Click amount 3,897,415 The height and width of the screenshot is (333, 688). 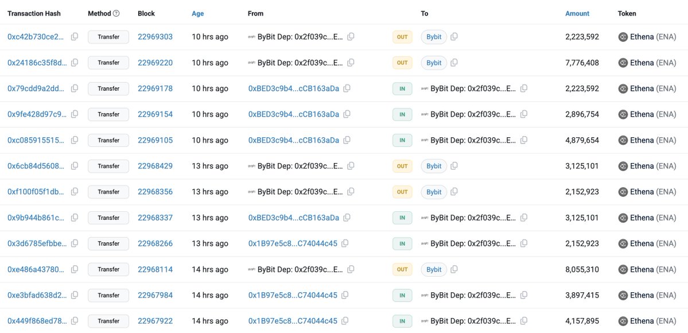(582, 295)
